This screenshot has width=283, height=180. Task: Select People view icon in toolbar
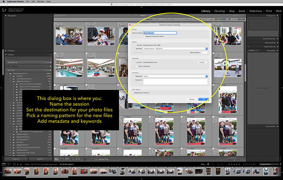78,159
